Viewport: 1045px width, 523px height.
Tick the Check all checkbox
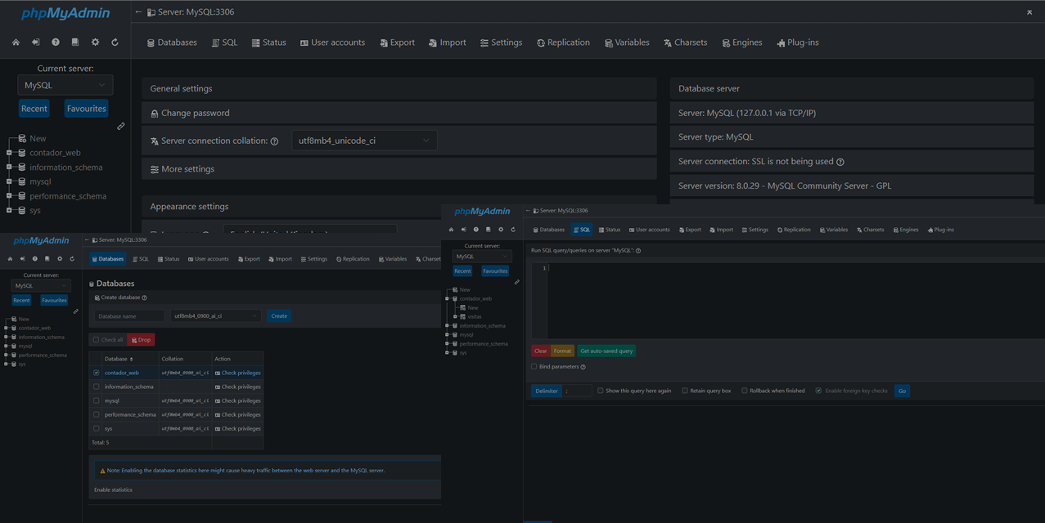coord(96,340)
